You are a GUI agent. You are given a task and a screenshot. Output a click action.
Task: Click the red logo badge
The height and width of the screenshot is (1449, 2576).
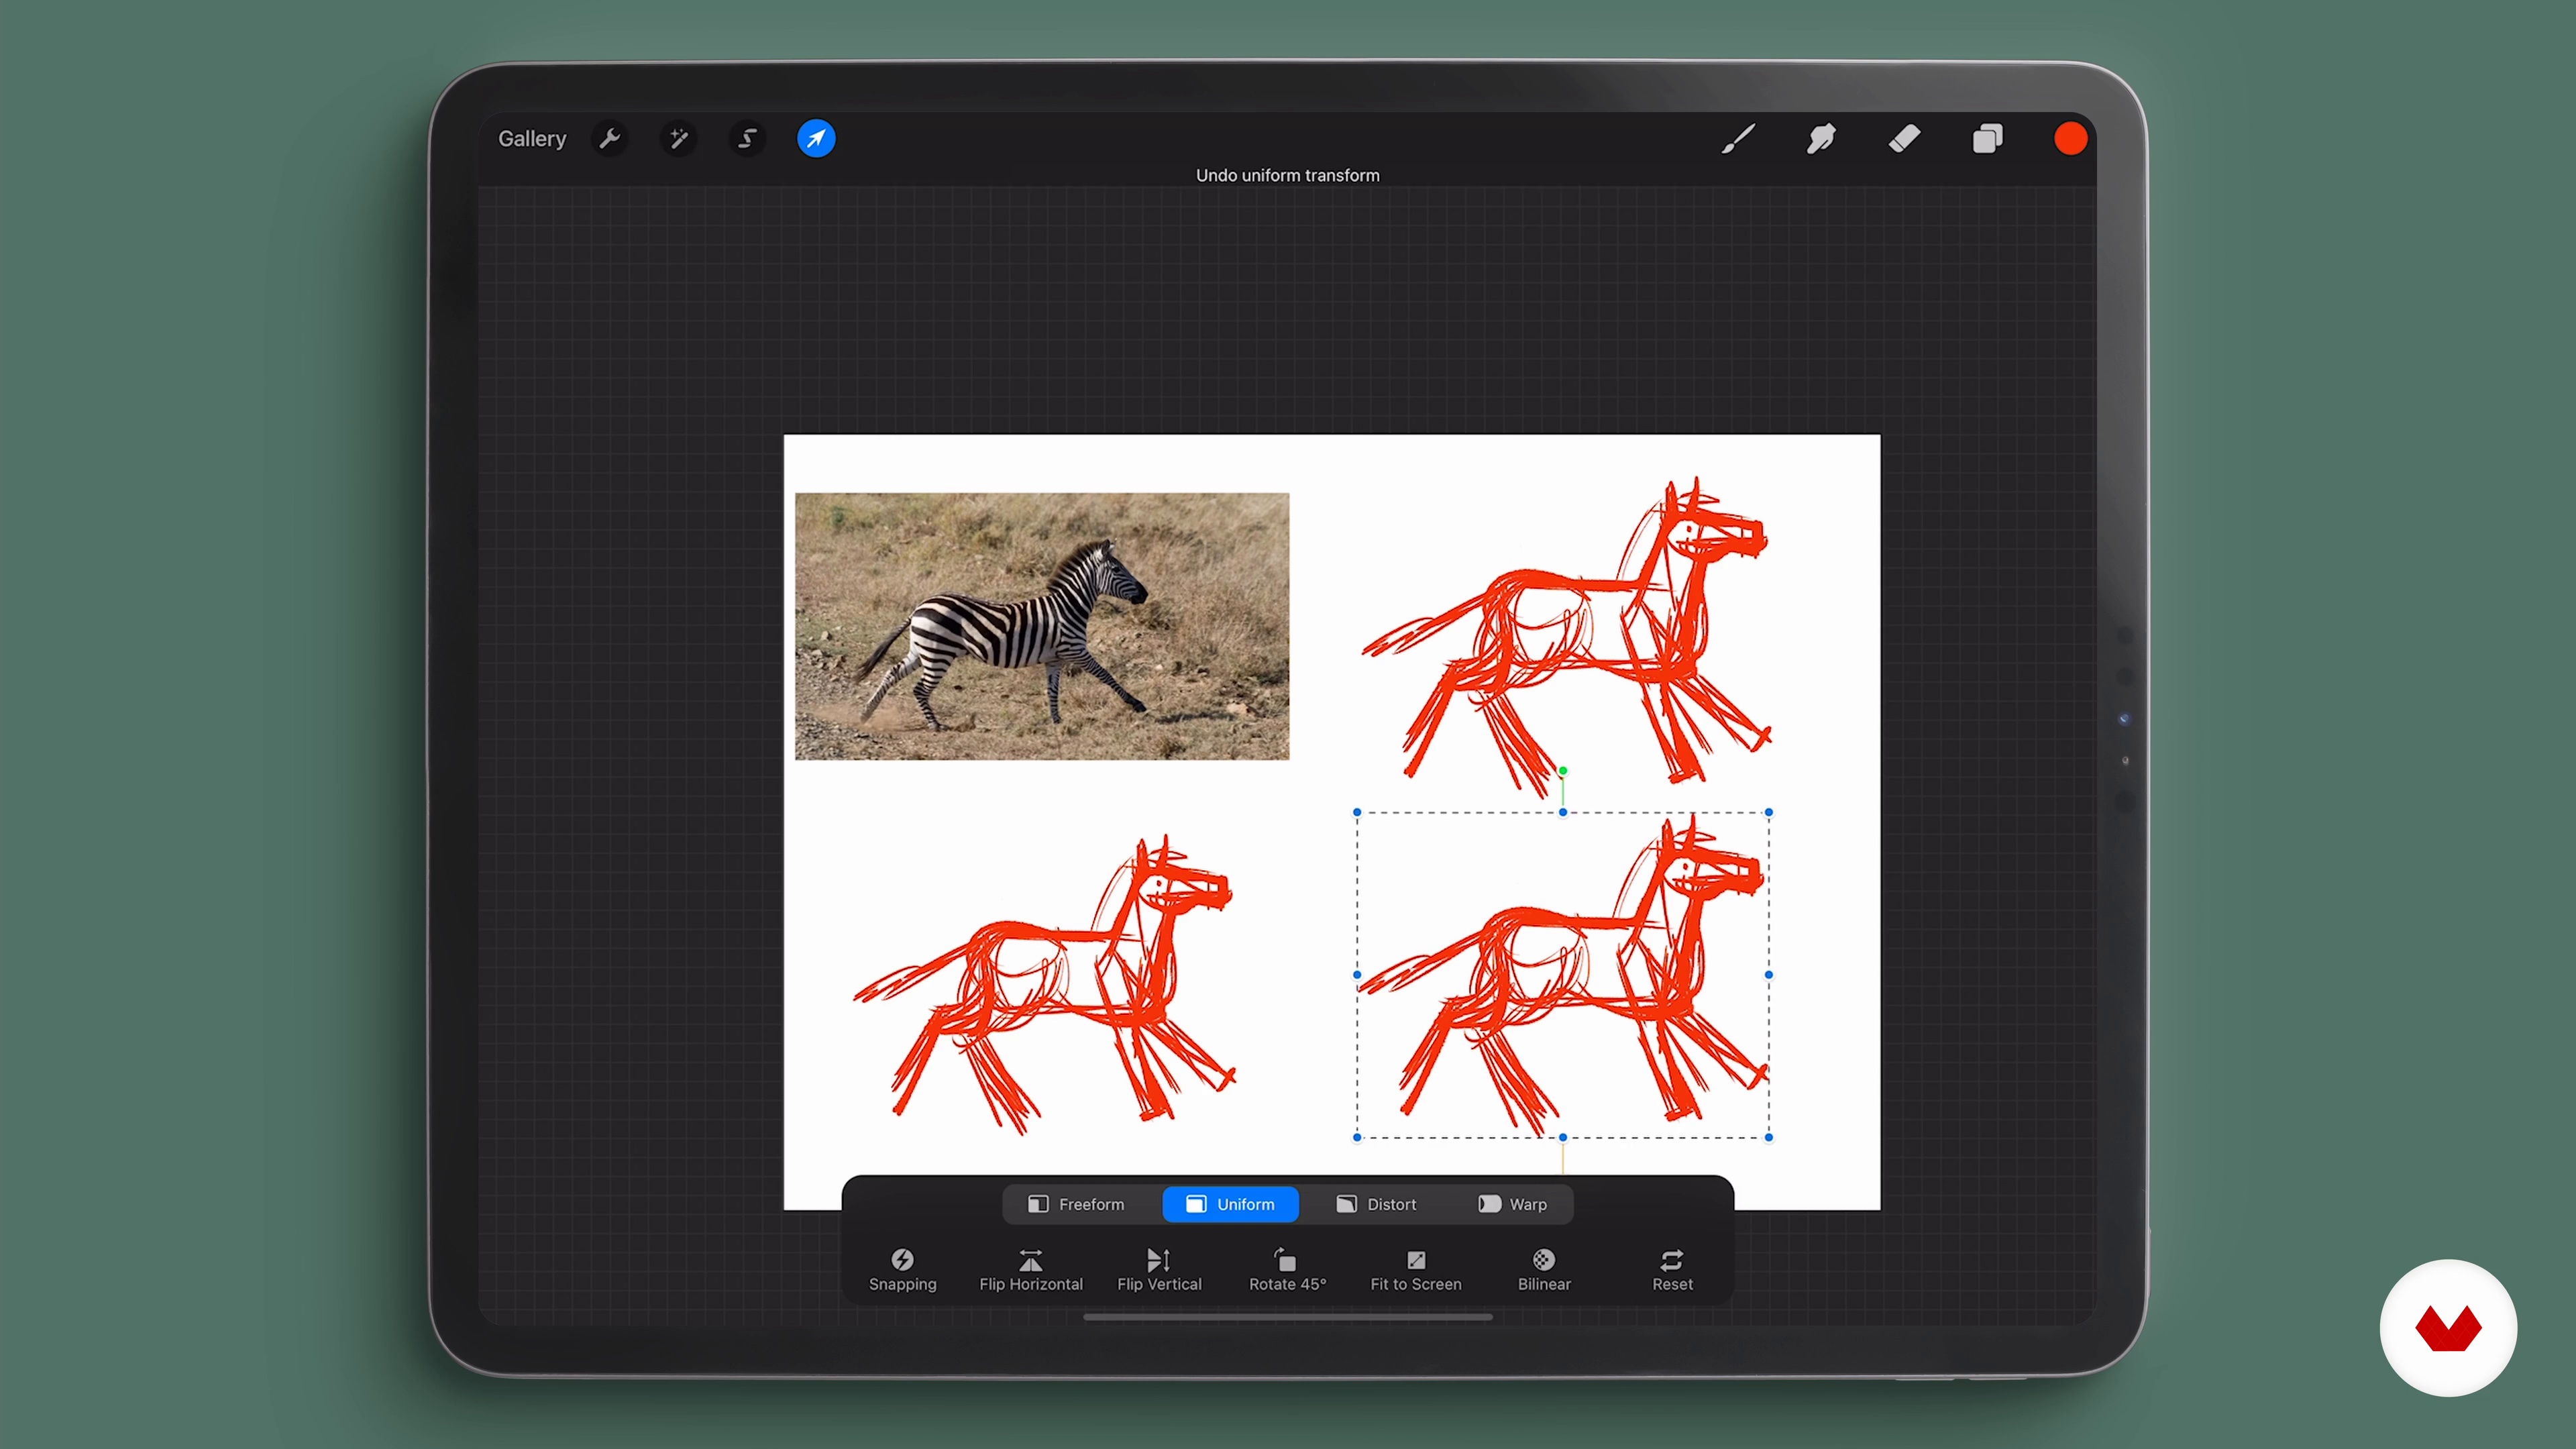[x=2448, y=1328]
